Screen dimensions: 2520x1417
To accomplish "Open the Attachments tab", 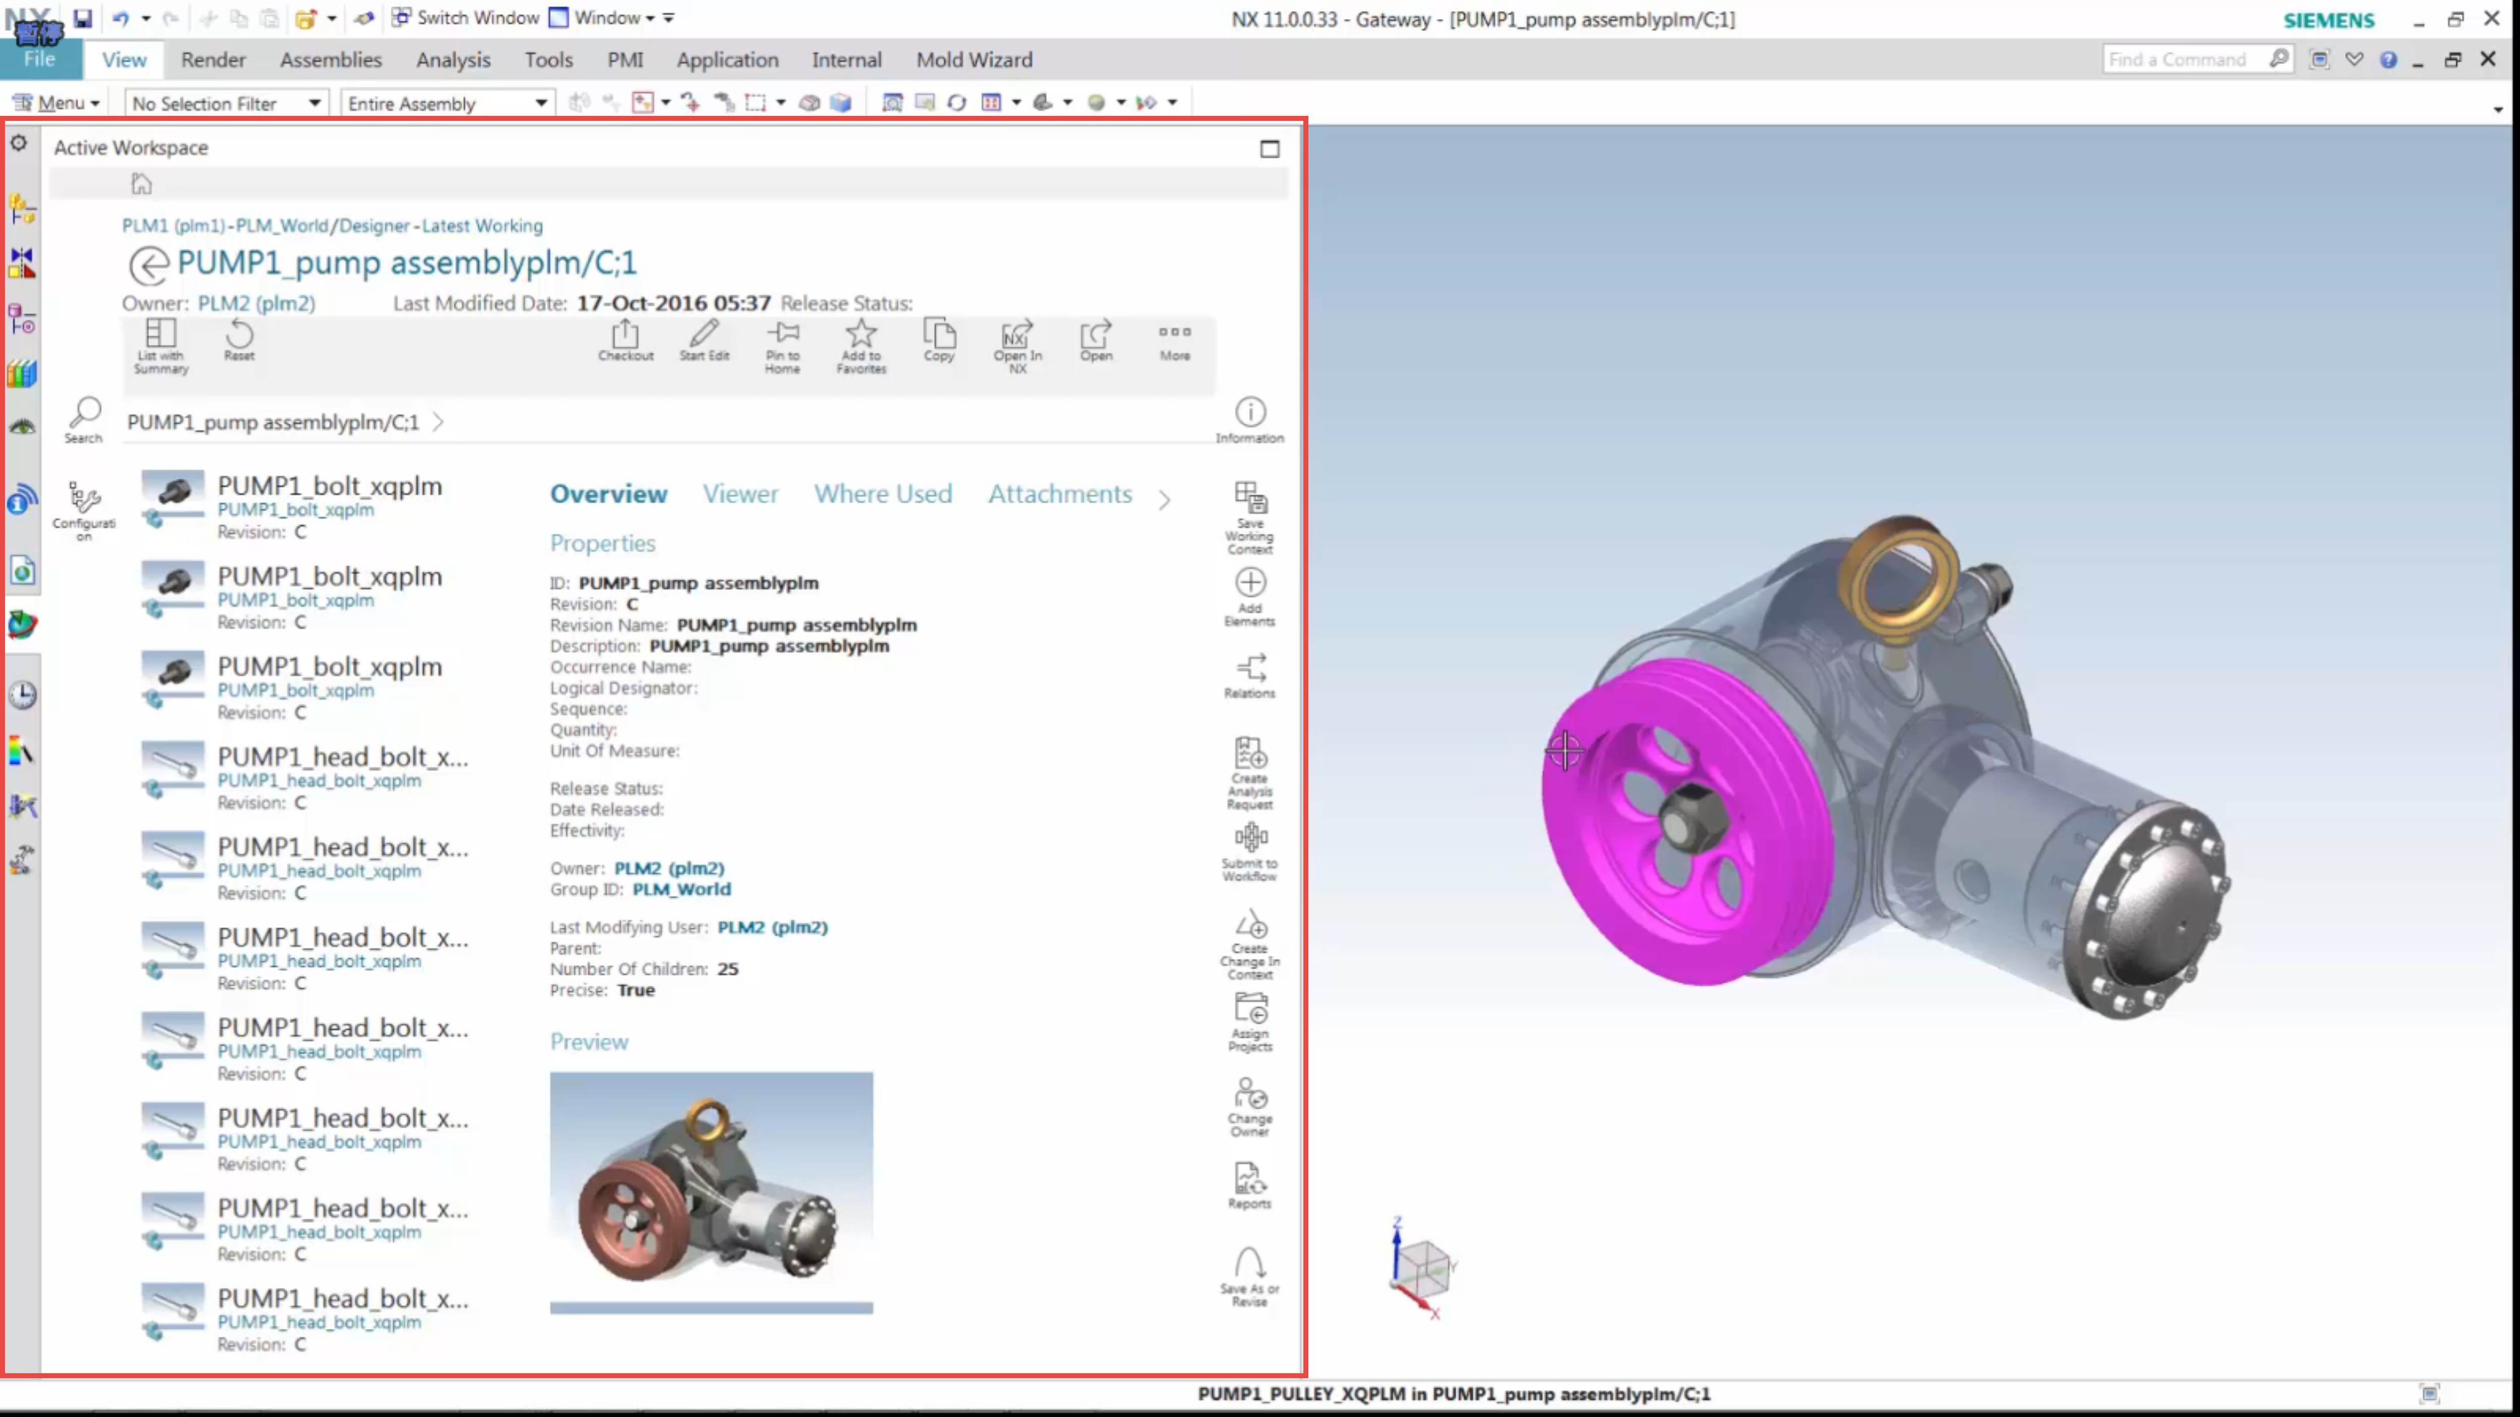I will [x=1059, y=494].
